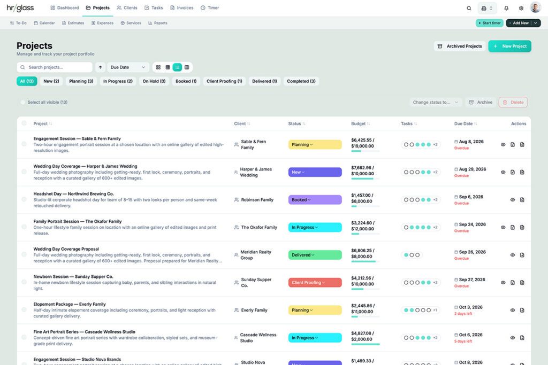The image size is (548, 365).
Task: Sort by the Status column header
Action: click(x=296, y=124)
